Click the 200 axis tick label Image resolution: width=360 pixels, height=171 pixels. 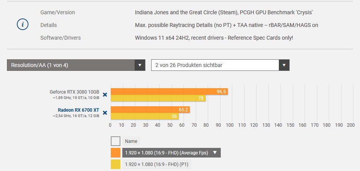351,125
